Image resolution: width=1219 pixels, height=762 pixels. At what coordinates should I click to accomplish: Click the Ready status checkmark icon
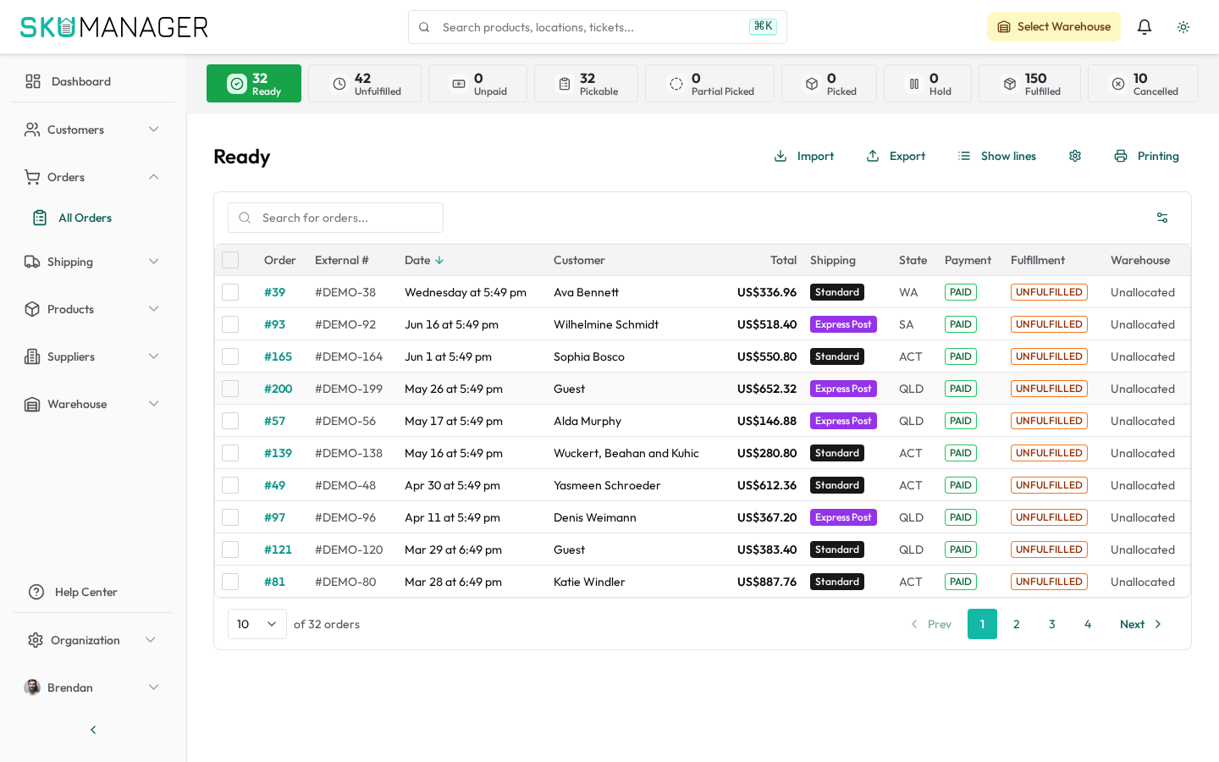[x=237, y=84]
